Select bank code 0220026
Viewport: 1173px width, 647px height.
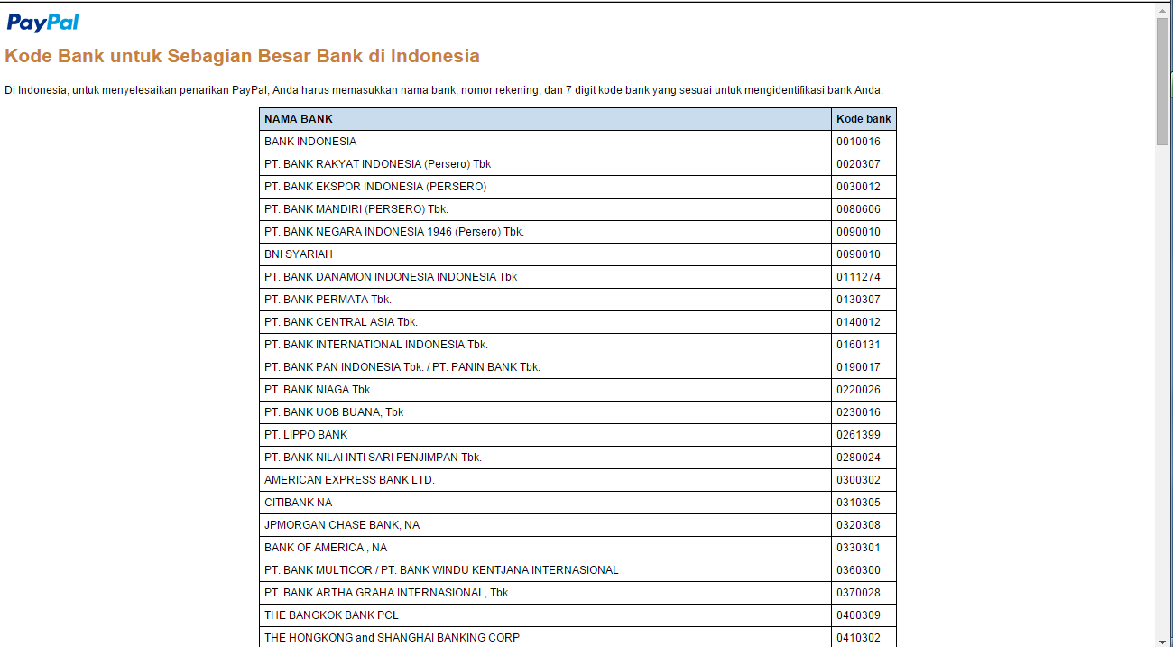pyautogui.click(x=858, y=390)
